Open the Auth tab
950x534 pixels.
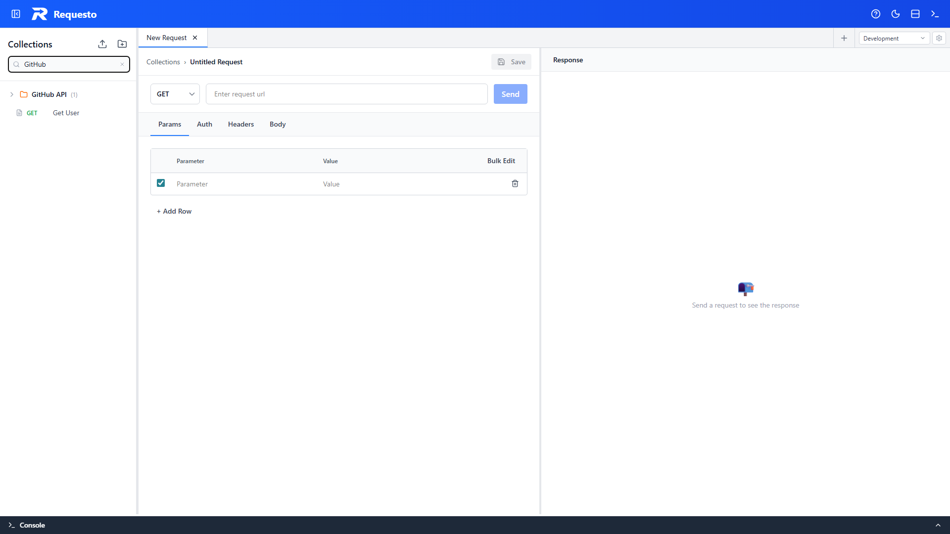click(204, 124)
